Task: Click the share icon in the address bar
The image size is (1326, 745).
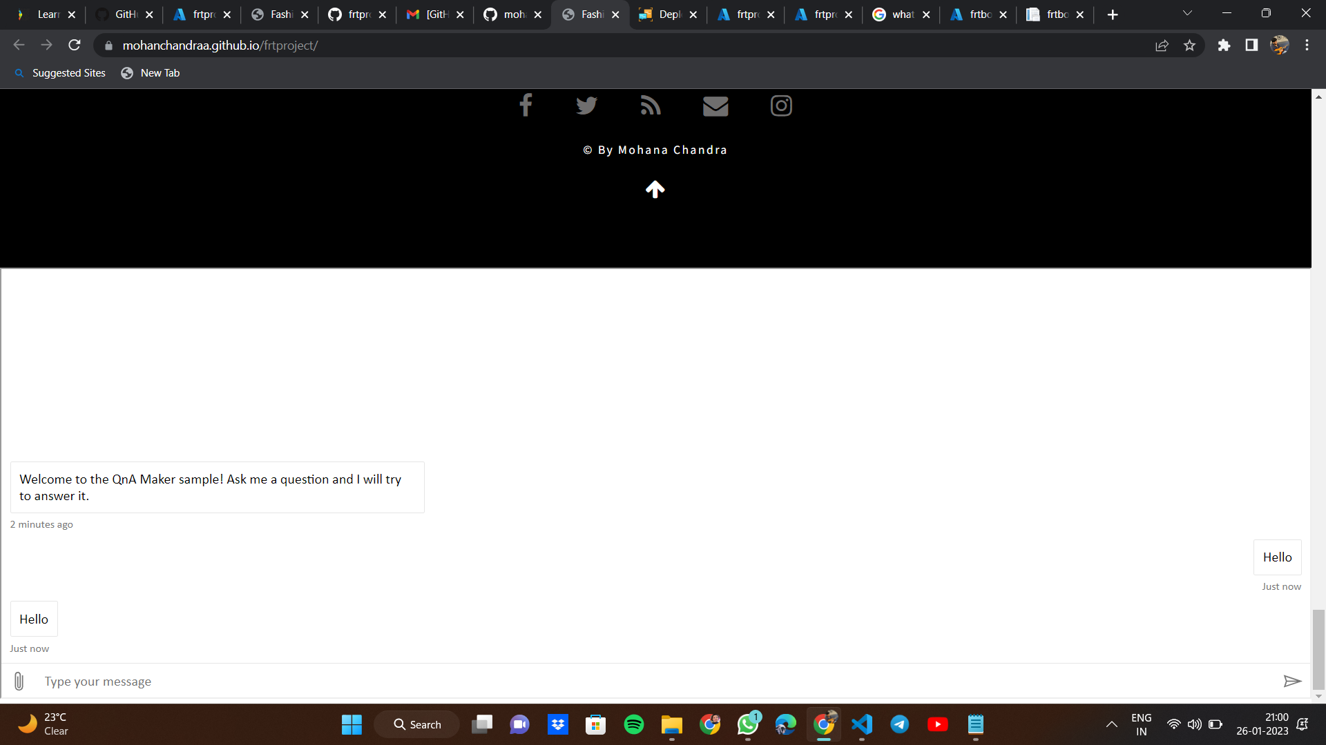Action: coord(1162,45)
